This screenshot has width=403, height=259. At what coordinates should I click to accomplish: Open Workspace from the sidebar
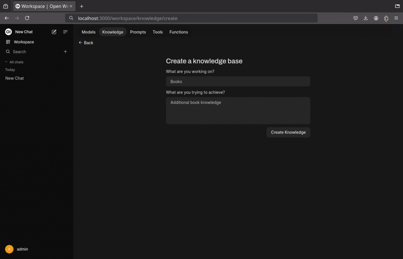20,42
